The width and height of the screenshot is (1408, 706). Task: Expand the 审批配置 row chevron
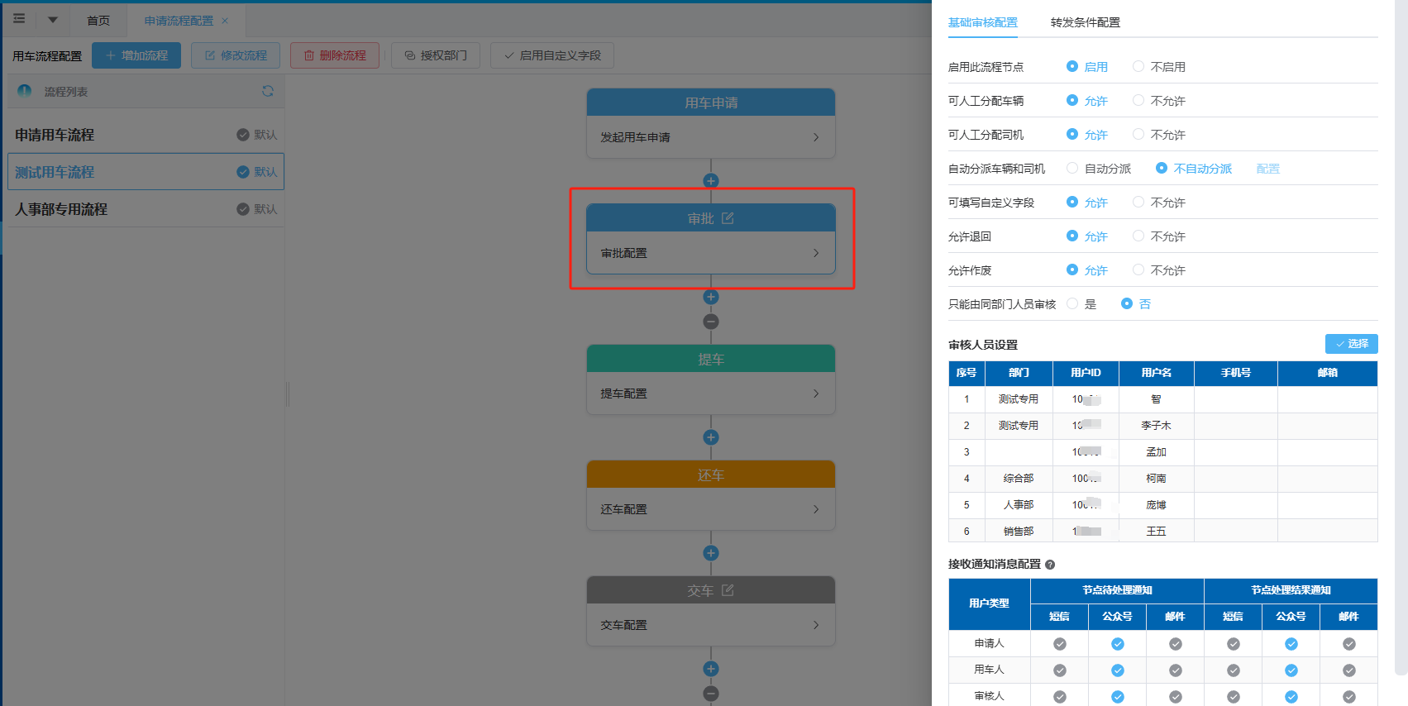pos(816,253)
